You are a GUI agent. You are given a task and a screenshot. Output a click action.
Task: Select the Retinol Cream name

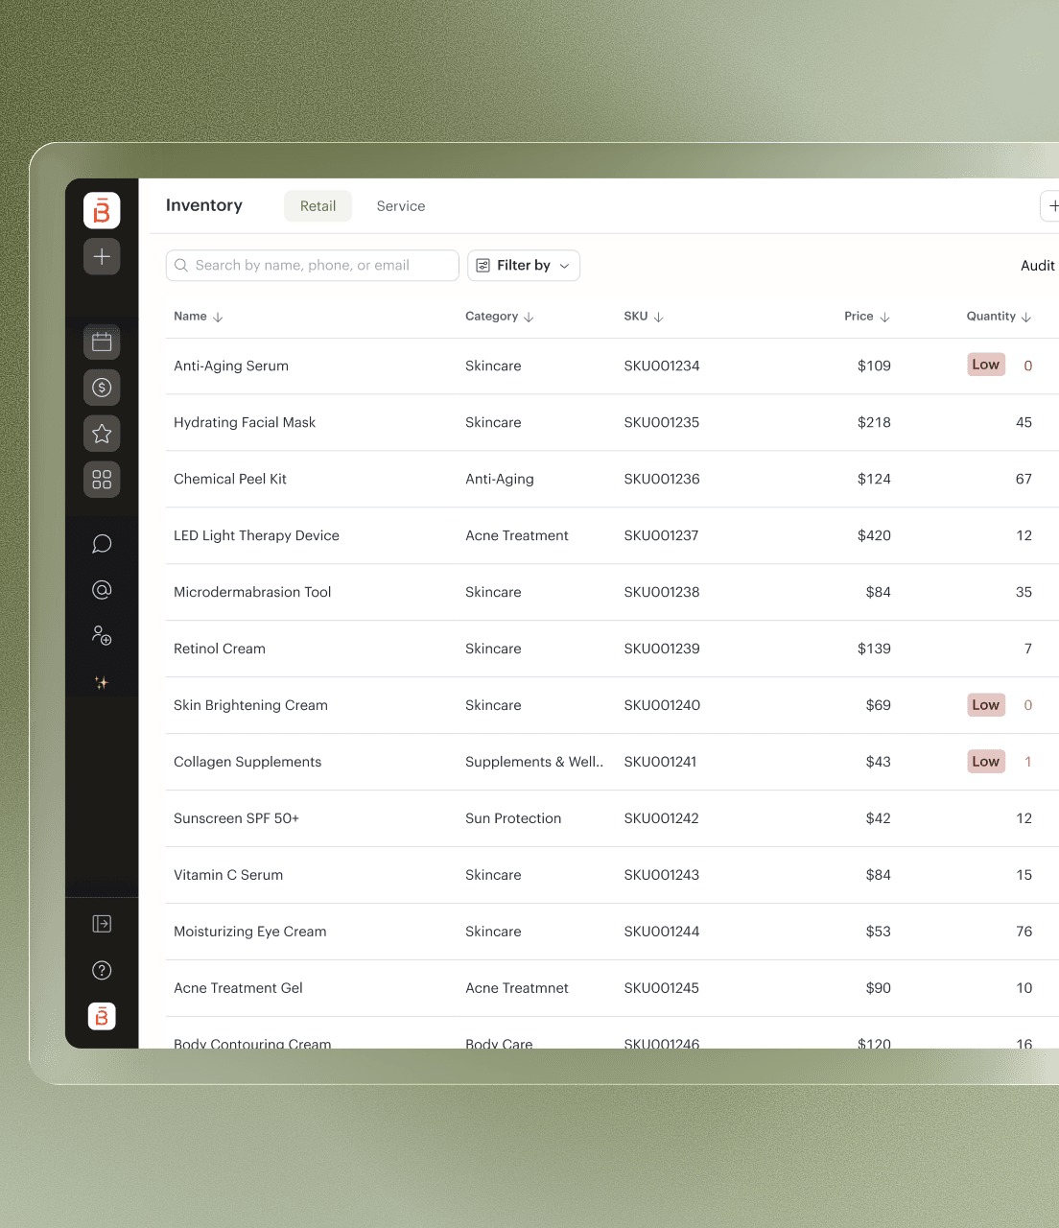pyautogui.click(x=220, y=649)
